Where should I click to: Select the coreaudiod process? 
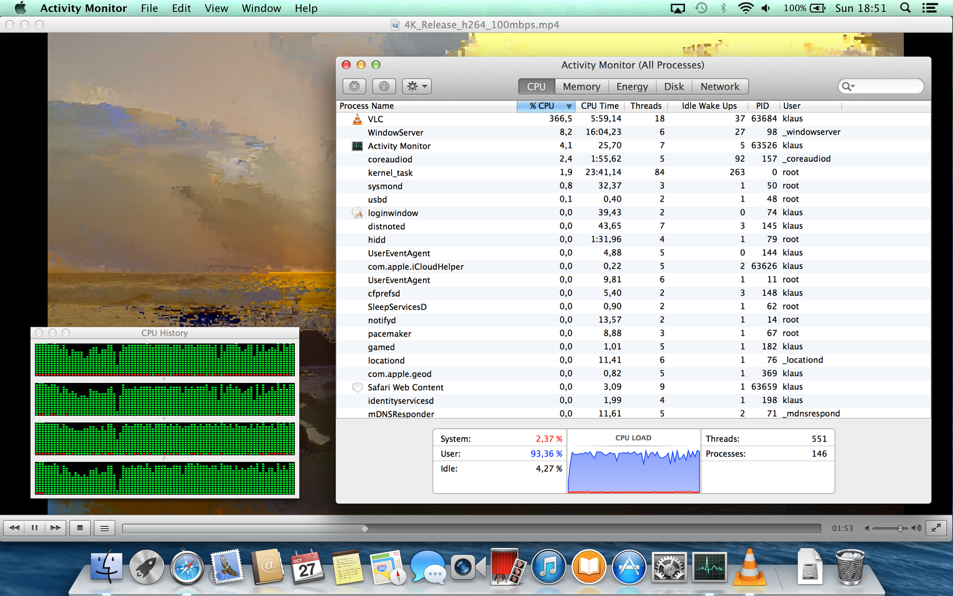pos(633,159)
